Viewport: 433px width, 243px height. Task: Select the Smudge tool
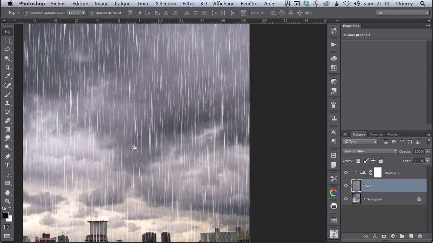pos(7,138)
